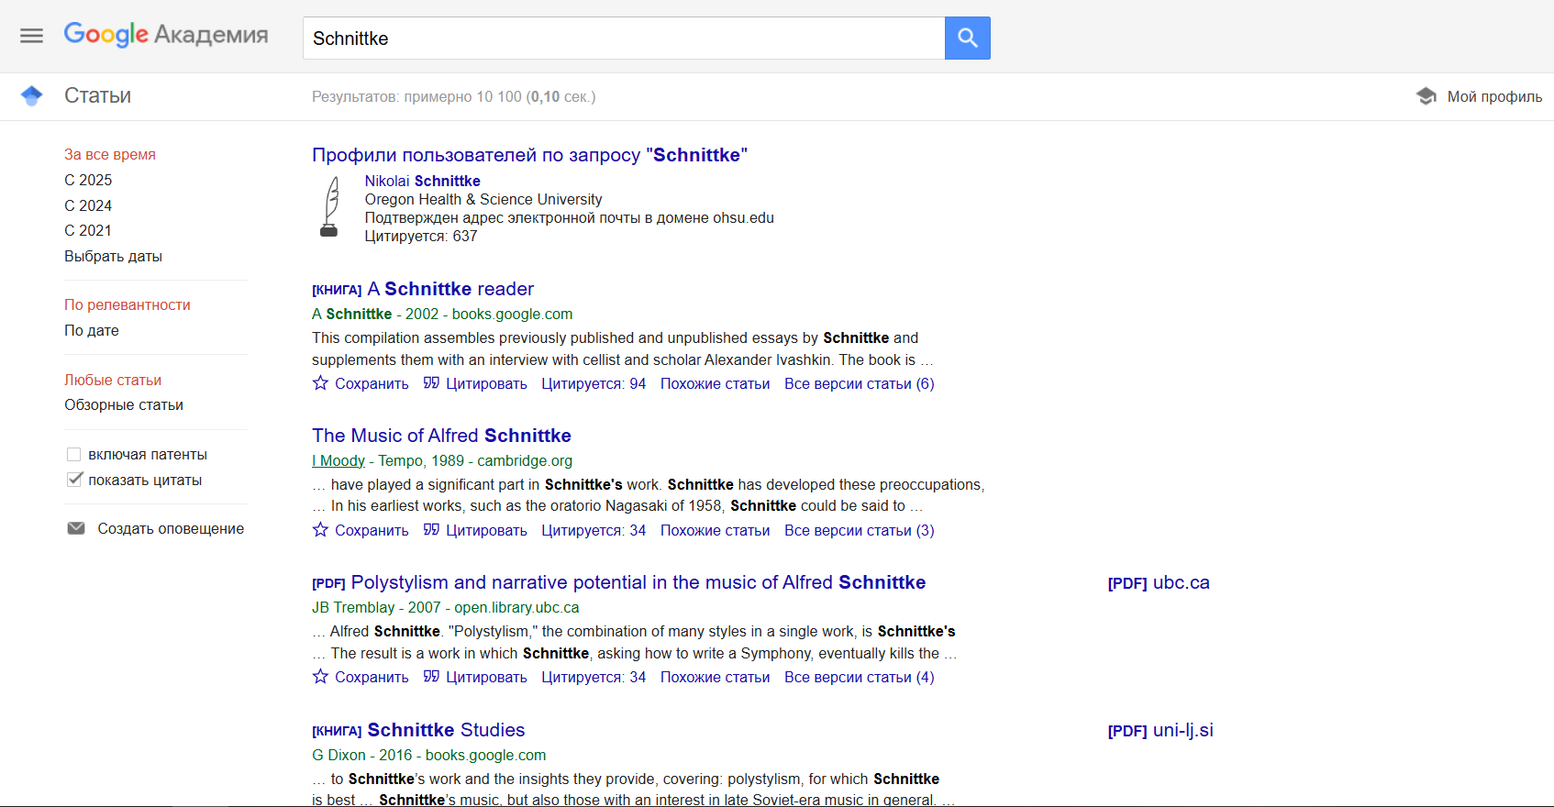Screen dimensions: 1554x807
Task: Click the star icon for The Music of Alfred Schnittke
Action: [320, 530]
